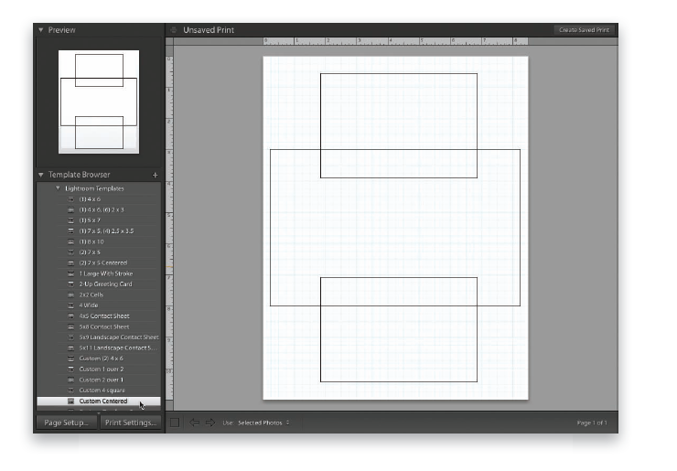Click the 4 Wide template icon
Image resolution: width=677 pixels, height=471 pixels.
70,305
